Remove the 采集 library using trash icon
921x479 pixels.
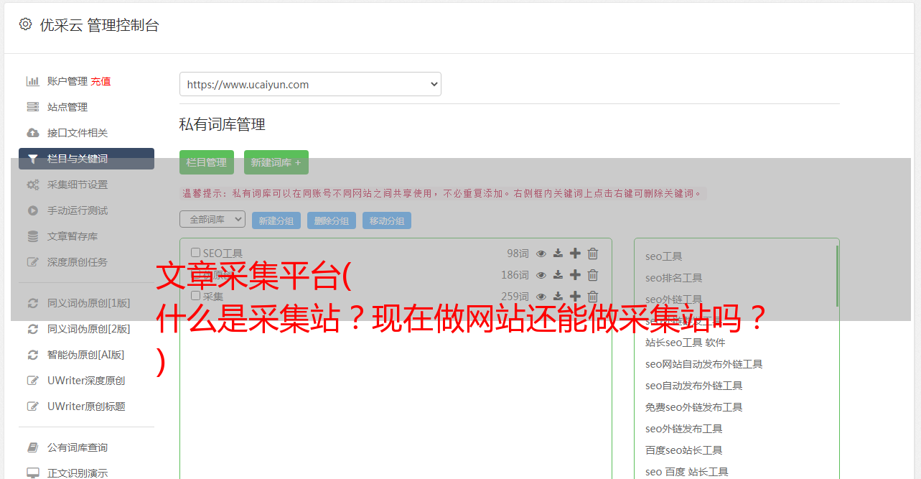593,297
